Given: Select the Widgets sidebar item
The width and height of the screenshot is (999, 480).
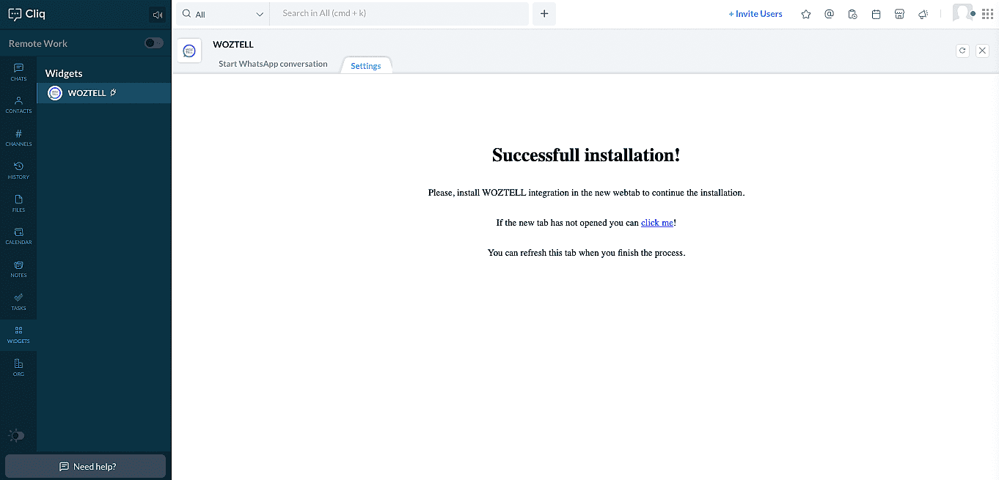Looking at the screenshot, I should 18,335.
